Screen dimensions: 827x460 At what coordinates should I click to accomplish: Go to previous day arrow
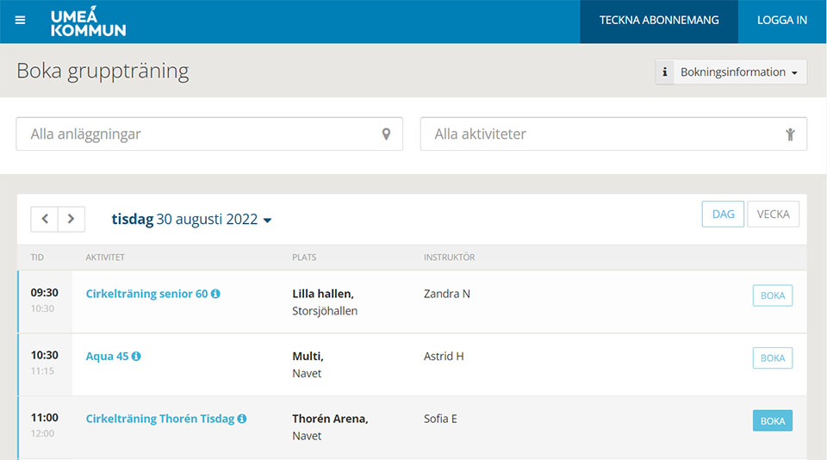pyautogui.click(x=44, y=219)
